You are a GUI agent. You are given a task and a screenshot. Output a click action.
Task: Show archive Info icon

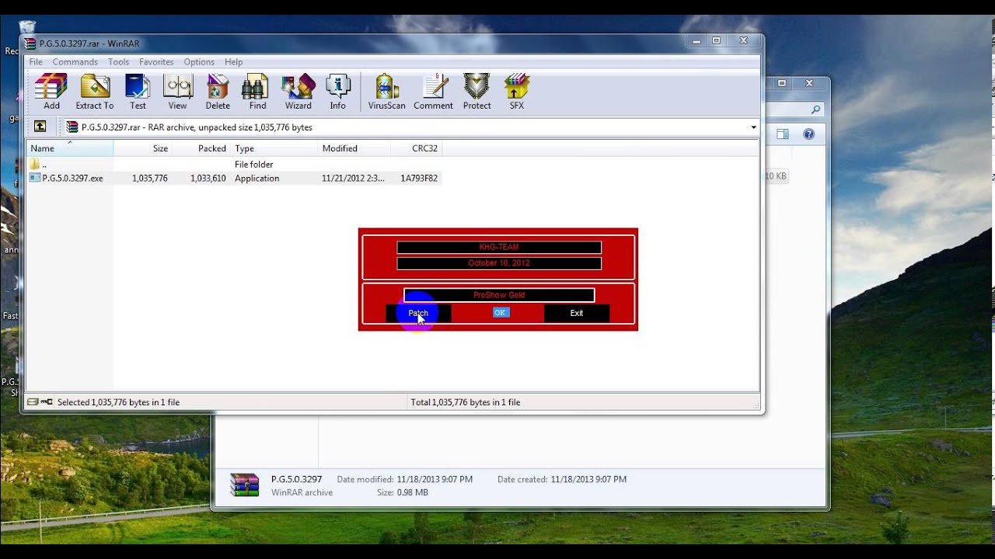[x=337, y=92]
